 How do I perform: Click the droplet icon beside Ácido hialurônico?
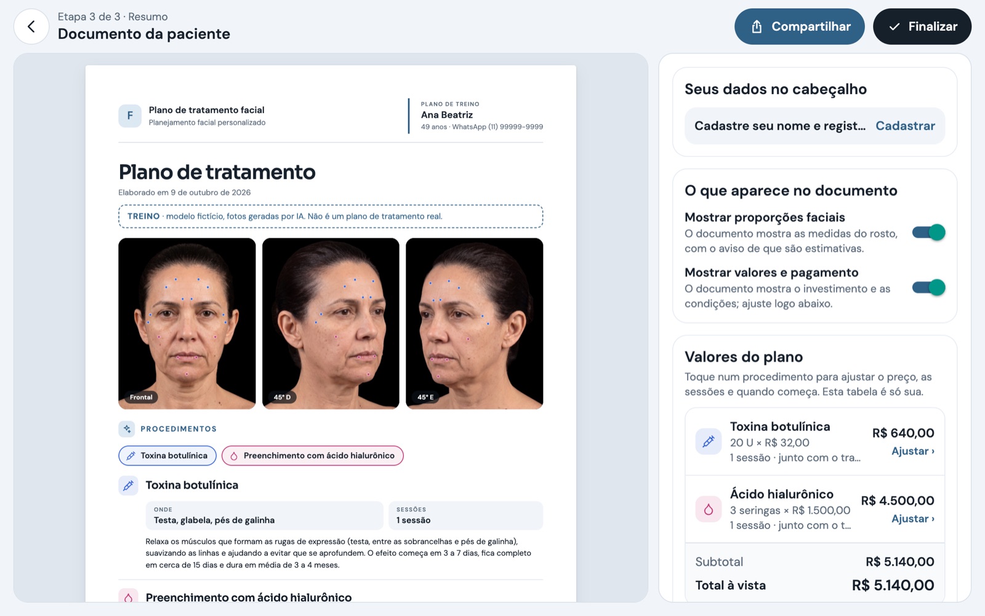[709, 509]
